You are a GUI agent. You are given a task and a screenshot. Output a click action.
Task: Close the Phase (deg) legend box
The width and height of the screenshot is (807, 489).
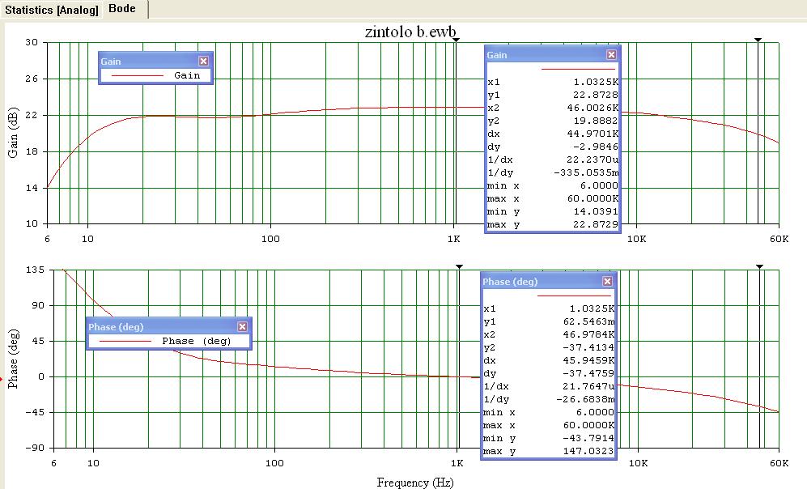pos(242,327)
